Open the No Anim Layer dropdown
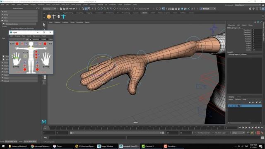This screenshot has height=149, width=265. (221, 133)
